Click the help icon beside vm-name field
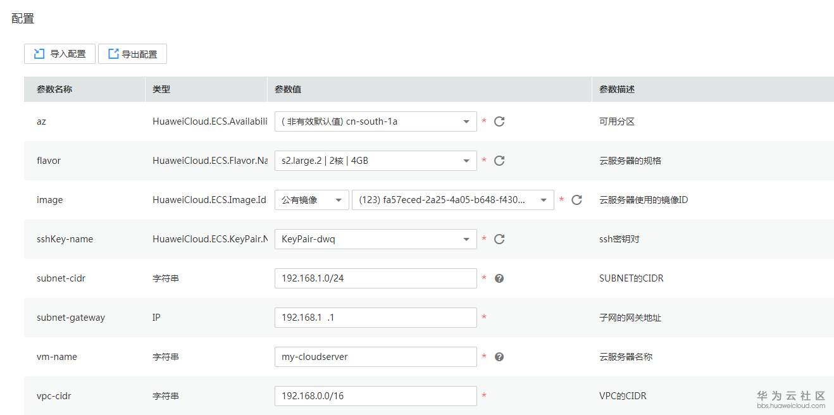 point(499,357)
